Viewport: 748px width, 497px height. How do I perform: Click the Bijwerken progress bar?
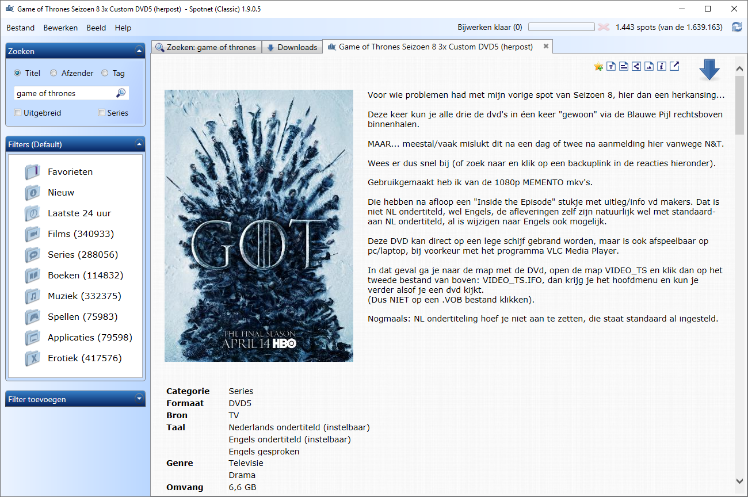coord(562,27)
